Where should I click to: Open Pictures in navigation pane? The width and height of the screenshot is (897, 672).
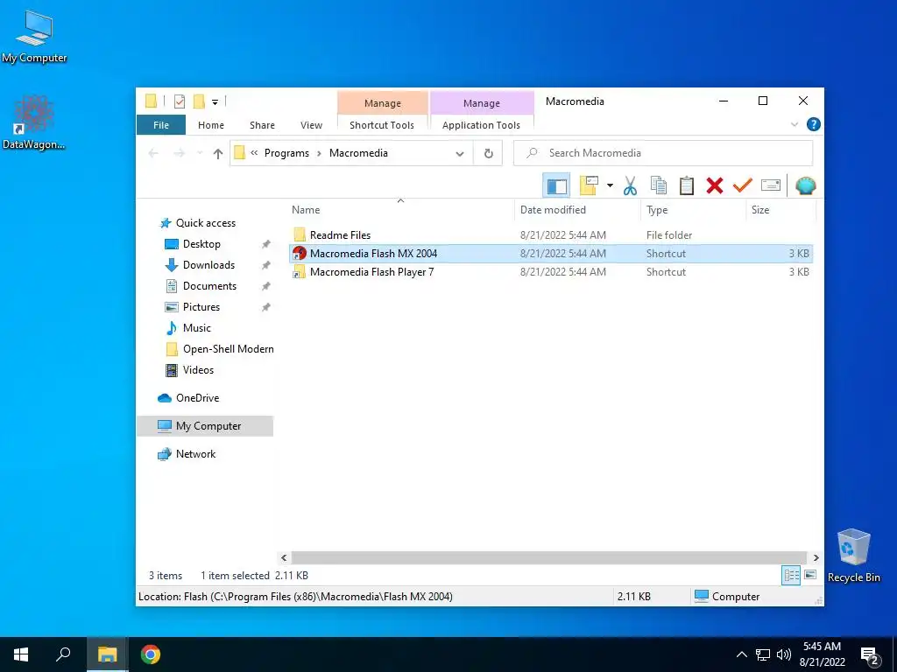[x=201, y=307]
